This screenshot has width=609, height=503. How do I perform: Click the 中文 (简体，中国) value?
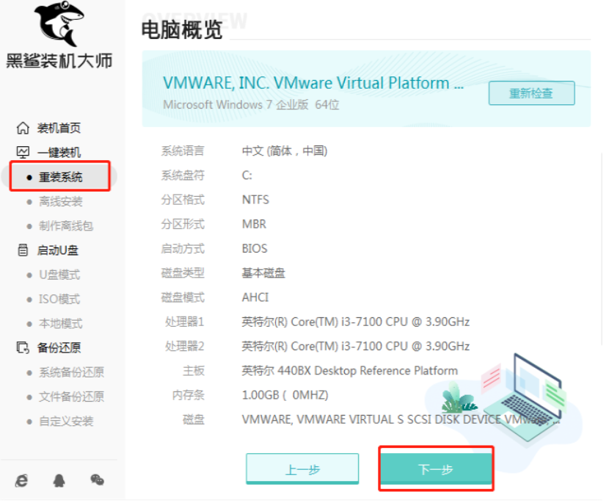click(x=285, y=151)
